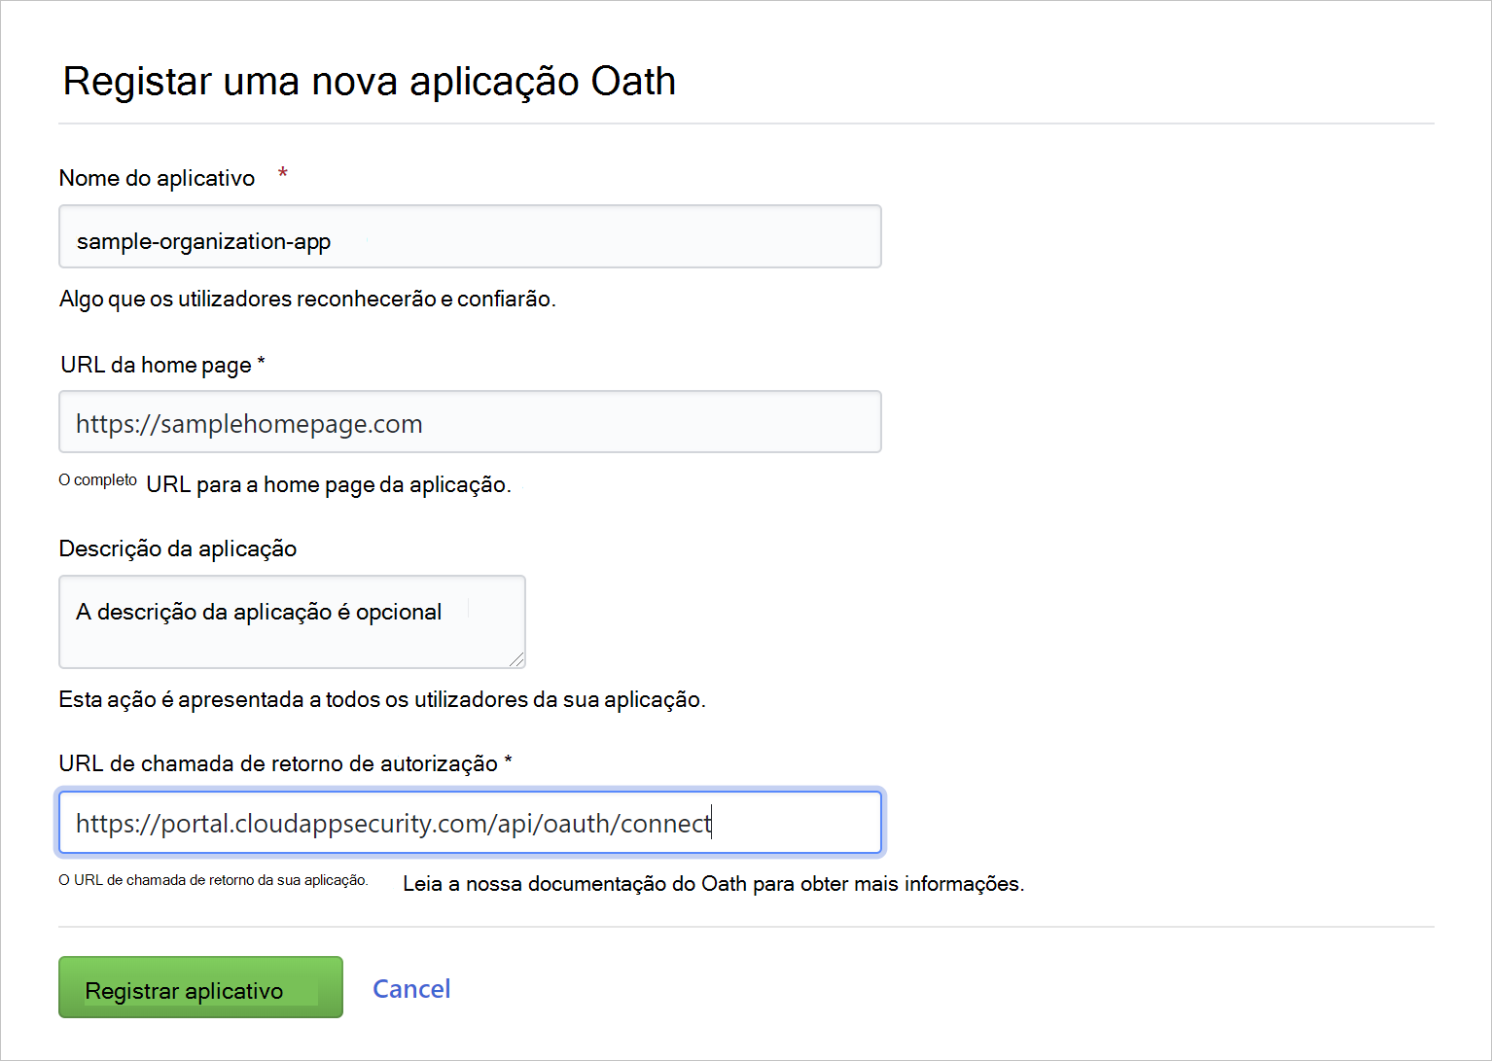Click the application description text area

(291, 621)
